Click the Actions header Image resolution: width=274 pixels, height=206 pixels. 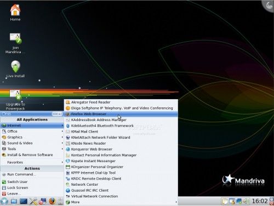pos(32,168)
